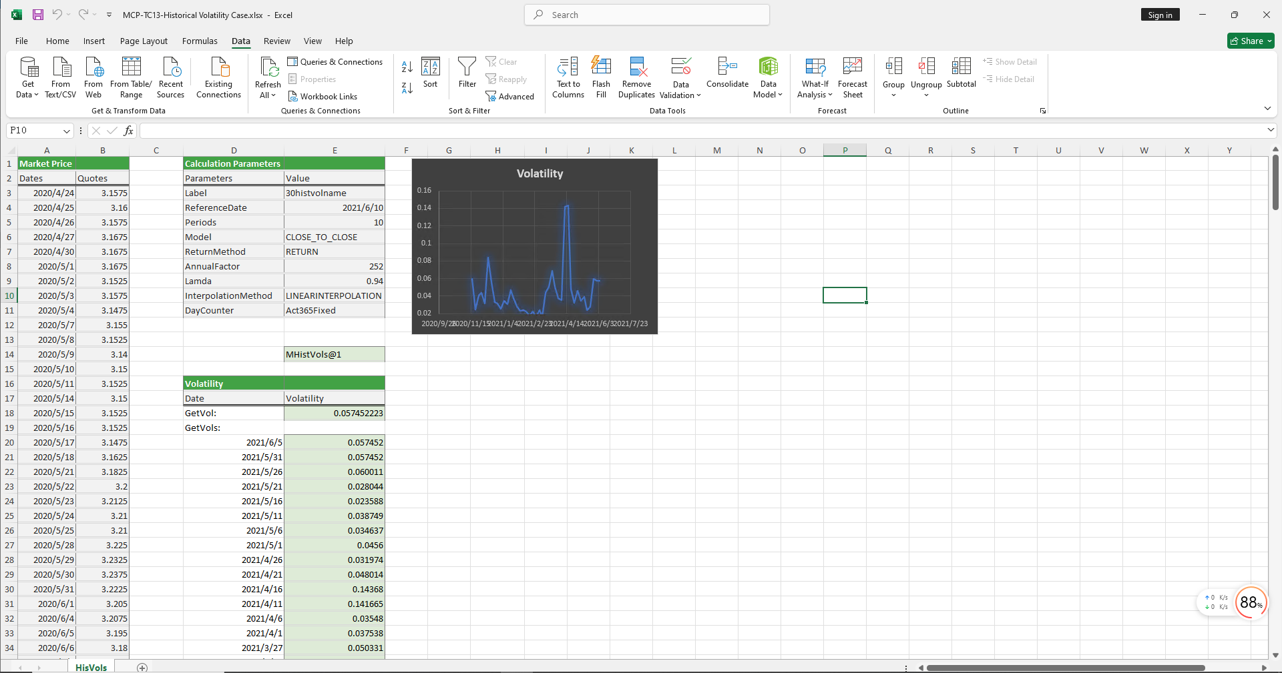The height and width of the screenshot is (673, 1282).
Task: Switch to the Insert tab
Action: (94, 41)
